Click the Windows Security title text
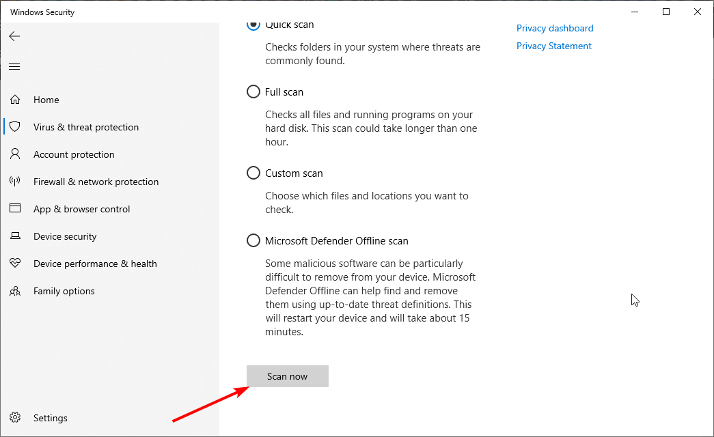 (42, 12)
